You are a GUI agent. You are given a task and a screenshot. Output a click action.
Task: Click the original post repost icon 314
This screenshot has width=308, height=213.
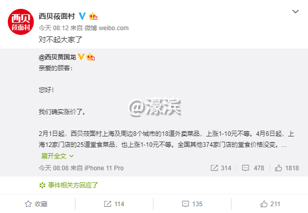coord(221,168)
